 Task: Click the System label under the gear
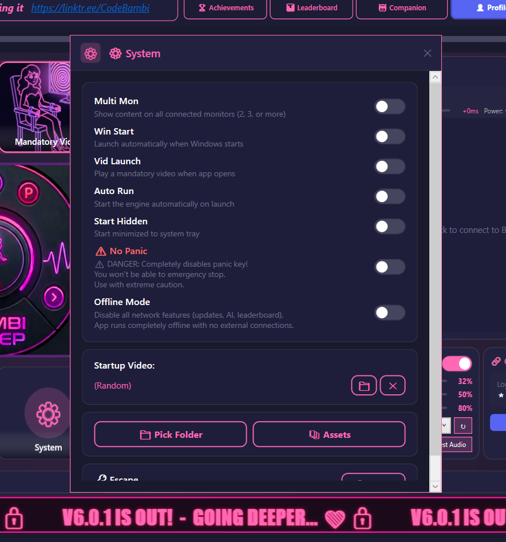pyautogui.click(x=48, y=448)
